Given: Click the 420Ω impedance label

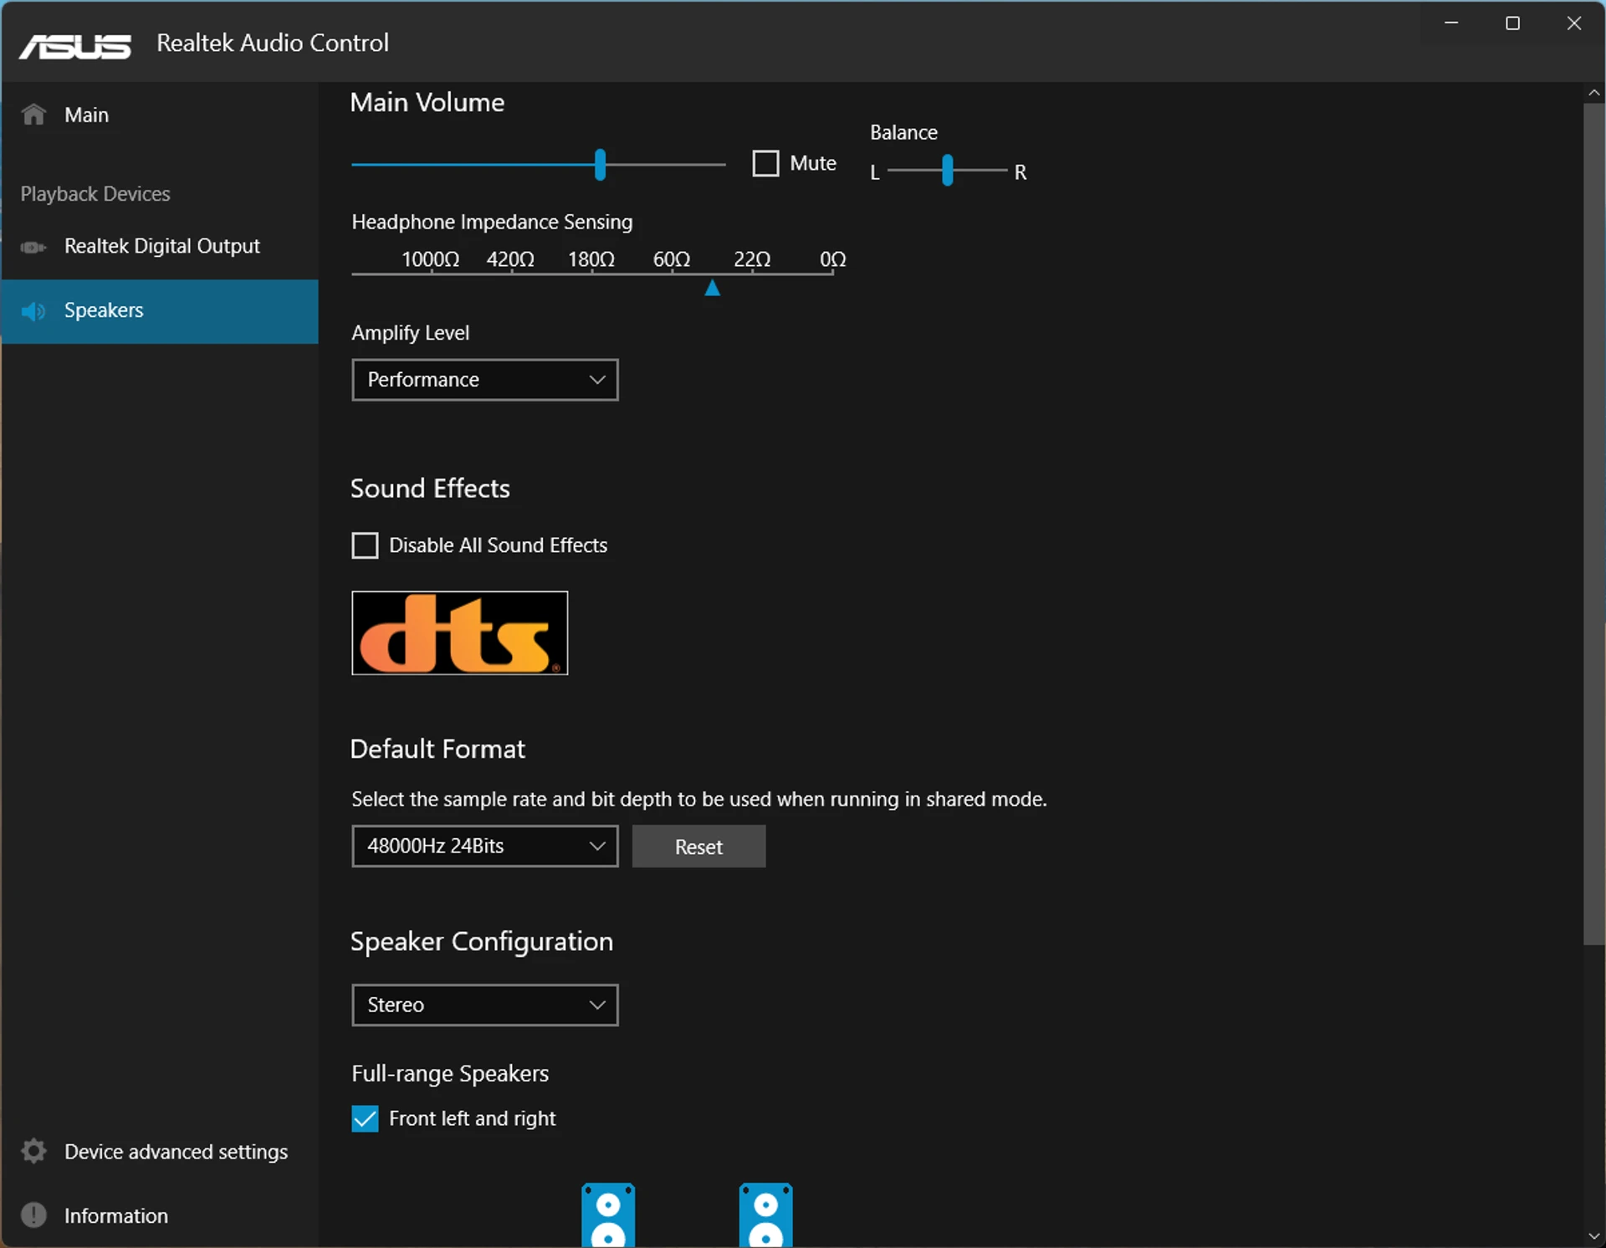Looking at the screenshot, I should [511, 259].
